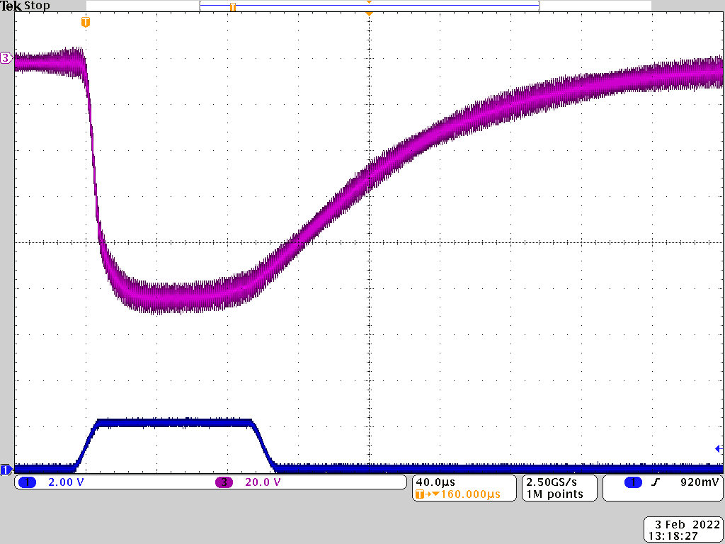Click the channel 1 ground reference marker

[6, 470]
